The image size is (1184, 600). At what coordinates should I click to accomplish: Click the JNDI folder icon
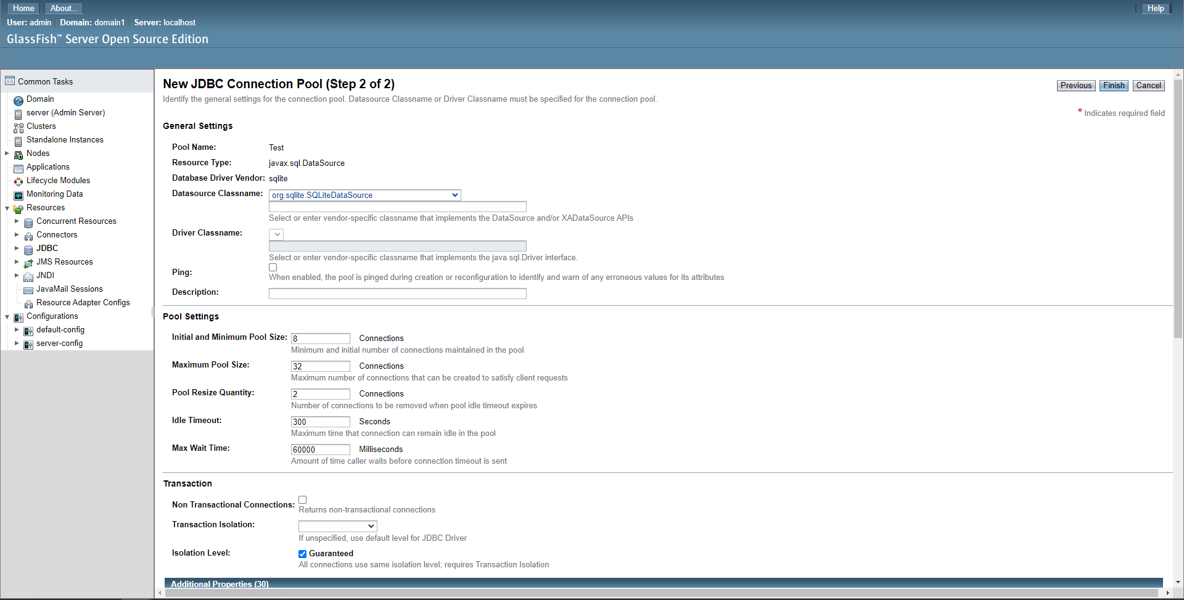pos(28,277)
